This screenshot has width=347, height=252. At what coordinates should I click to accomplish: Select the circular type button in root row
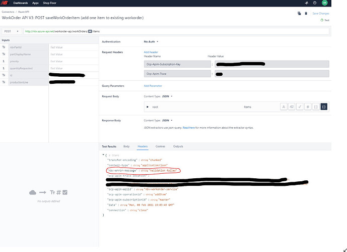308,107
